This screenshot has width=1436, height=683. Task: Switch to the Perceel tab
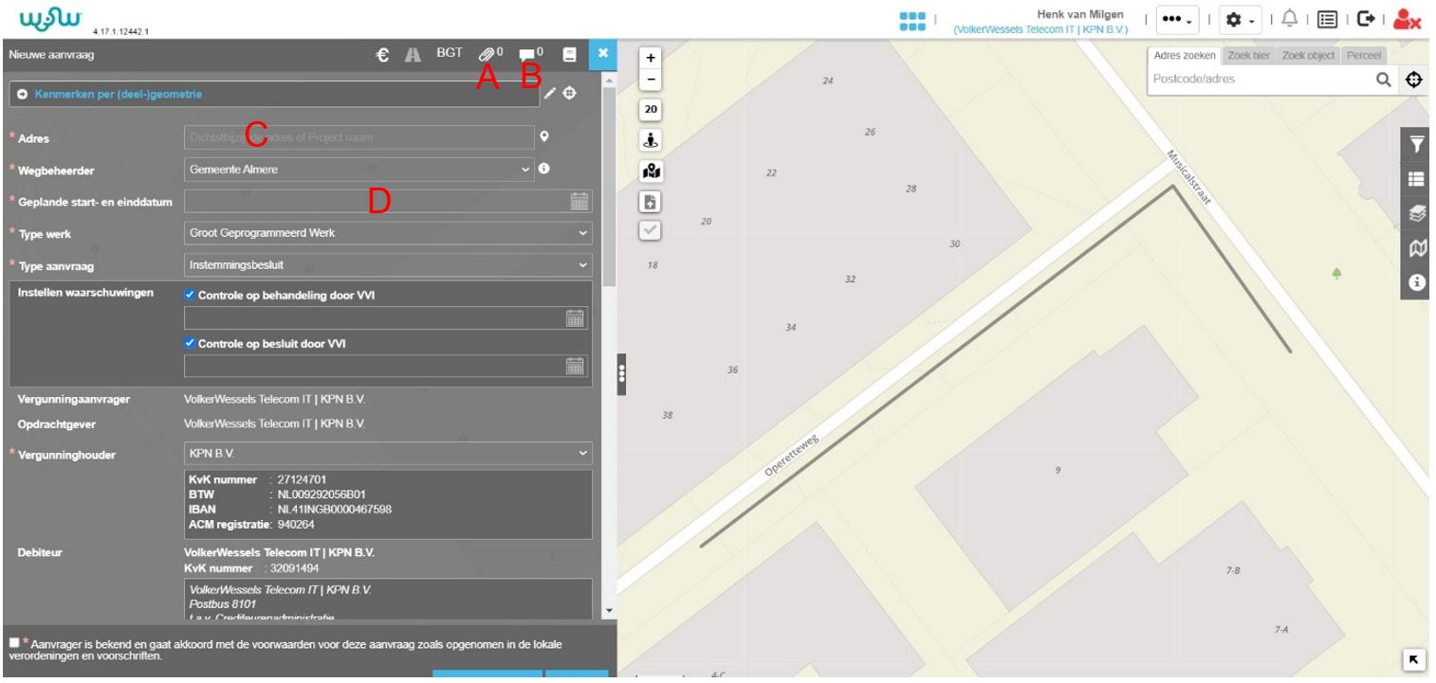(1363, 56)
